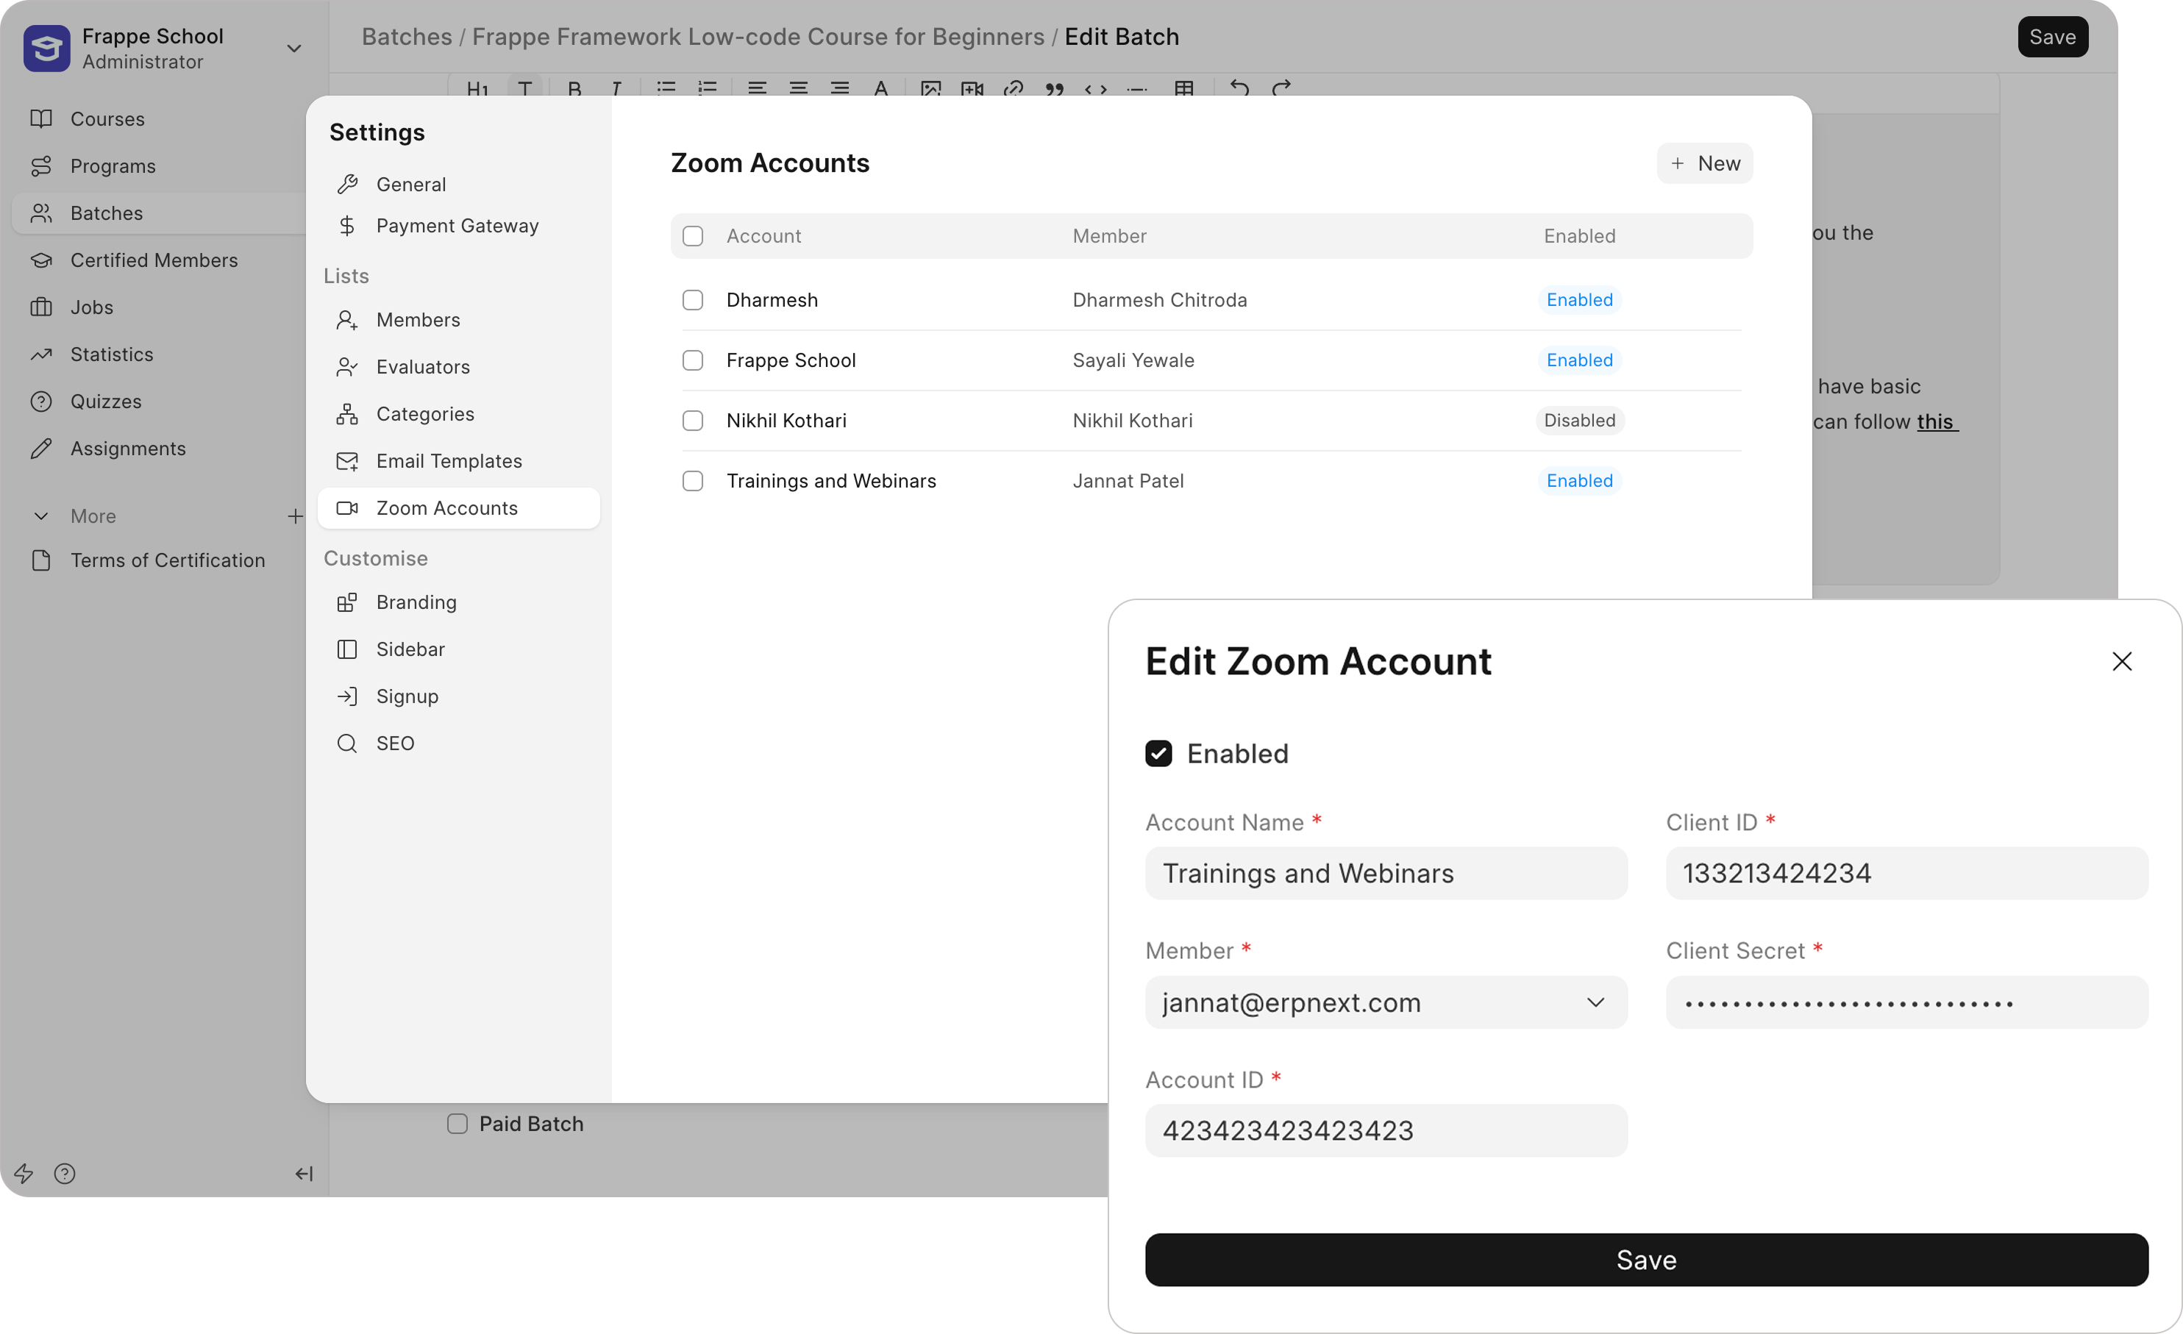Check the Nikhil Kothari row checkbox

tap(693, 420)
